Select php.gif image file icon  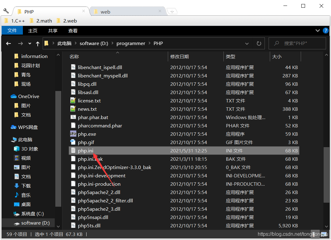click(x=73, y=142)
